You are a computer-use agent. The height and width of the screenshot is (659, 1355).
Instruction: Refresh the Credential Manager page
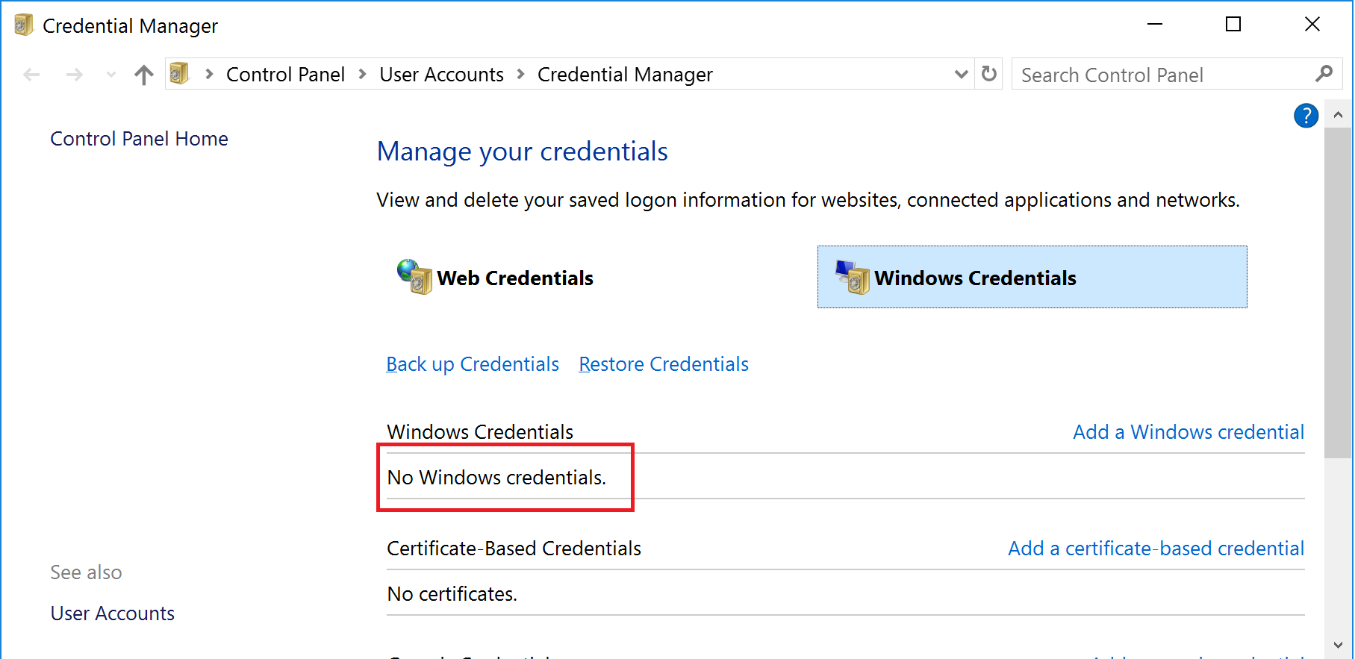(x=989, y=74)
